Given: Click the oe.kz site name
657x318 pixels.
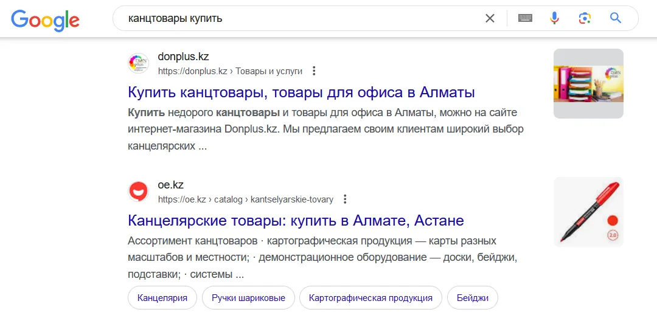Looking at the screenshot, I should pos(170,185).
